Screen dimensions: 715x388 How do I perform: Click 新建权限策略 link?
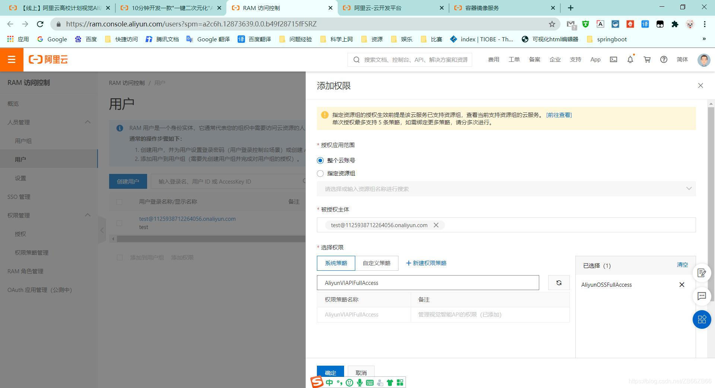426,263
